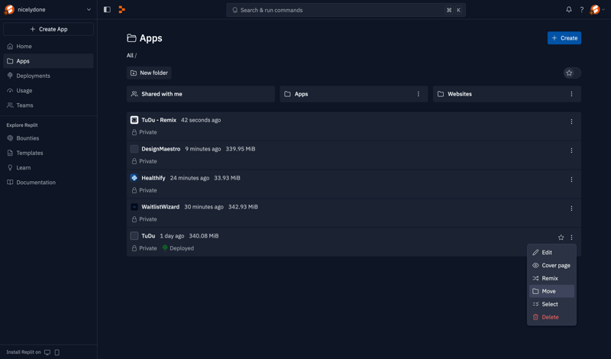
Task: Choose Remix from the context menu
Action: click(x=551, y=278)
